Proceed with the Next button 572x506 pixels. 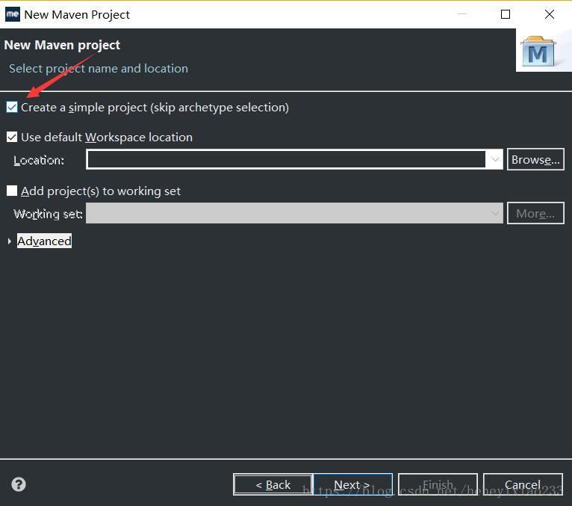(x=352, y=484)
